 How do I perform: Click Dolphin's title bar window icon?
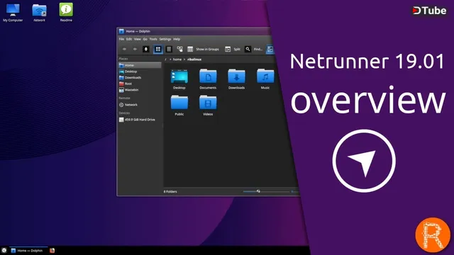tap(121, 31)
